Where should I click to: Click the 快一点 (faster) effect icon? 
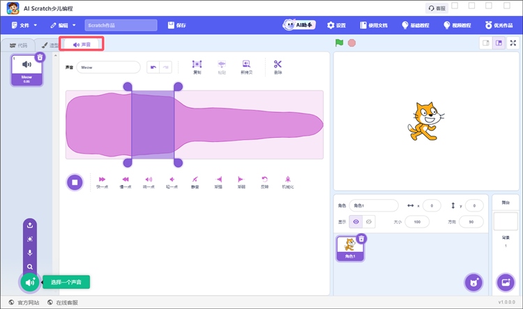[102, 180]
